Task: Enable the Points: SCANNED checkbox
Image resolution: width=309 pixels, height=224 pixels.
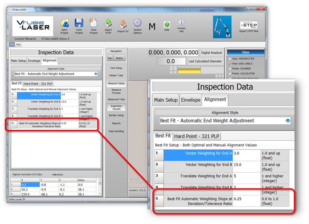Action: 230,69
